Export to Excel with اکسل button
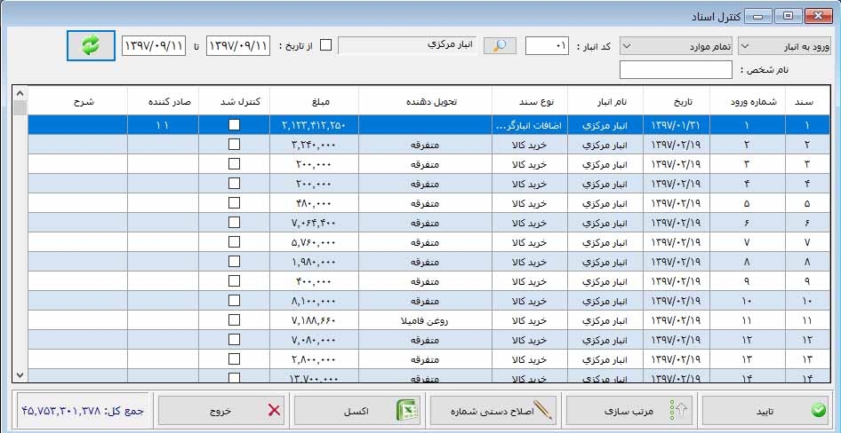841x433 pixels. pyautogui.click(x=357, y=411)
